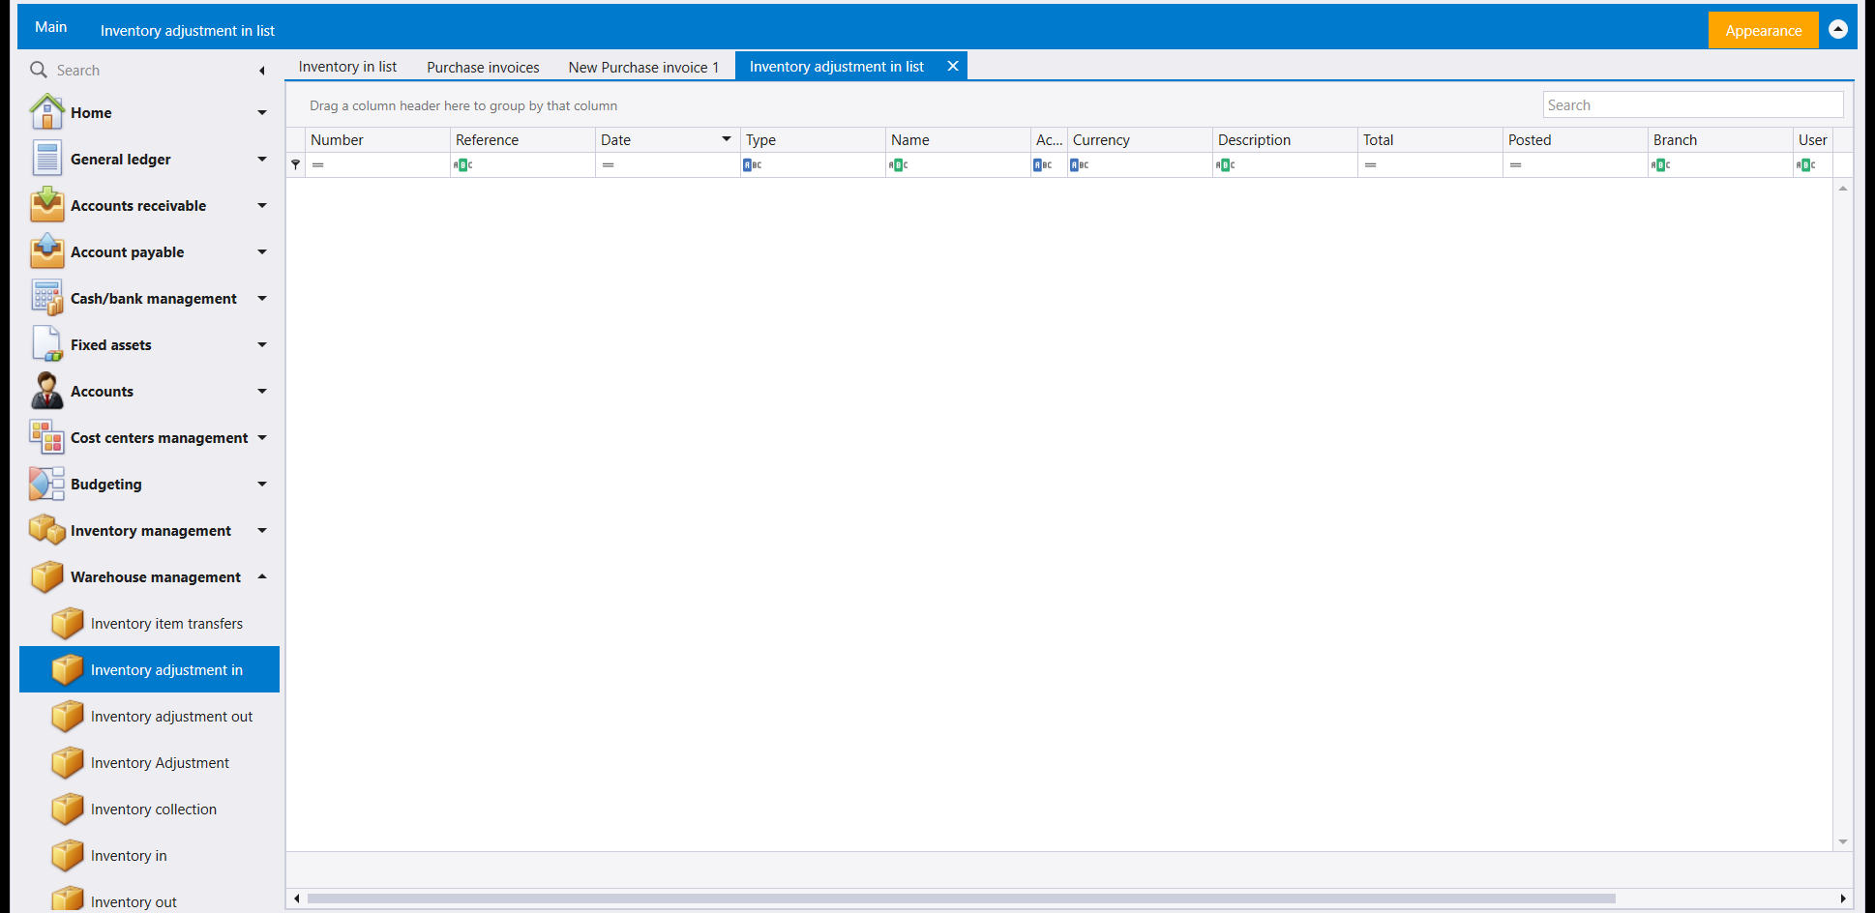Open the Date column dropdown arrow
This screenshot has width=1875, height=913.
point(727,139)
